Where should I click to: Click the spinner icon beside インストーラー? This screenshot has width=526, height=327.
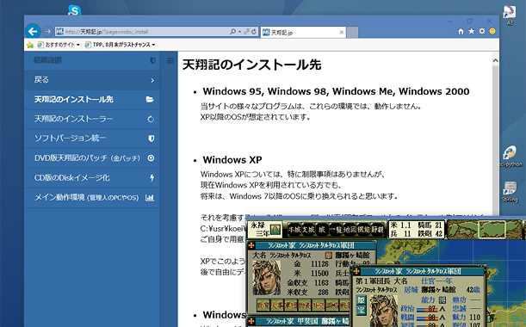pyautogui.click(x=151, y=119)
